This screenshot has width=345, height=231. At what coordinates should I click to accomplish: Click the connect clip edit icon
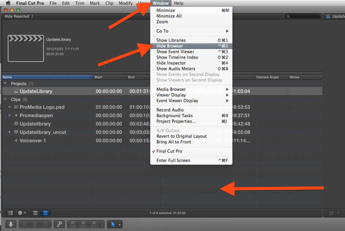tap(73, 224)
